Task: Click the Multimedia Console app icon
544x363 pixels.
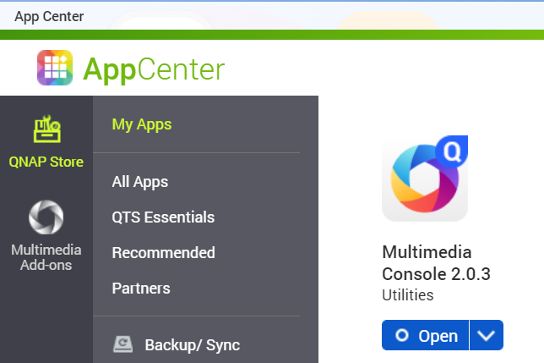Action: pos(424,179)
